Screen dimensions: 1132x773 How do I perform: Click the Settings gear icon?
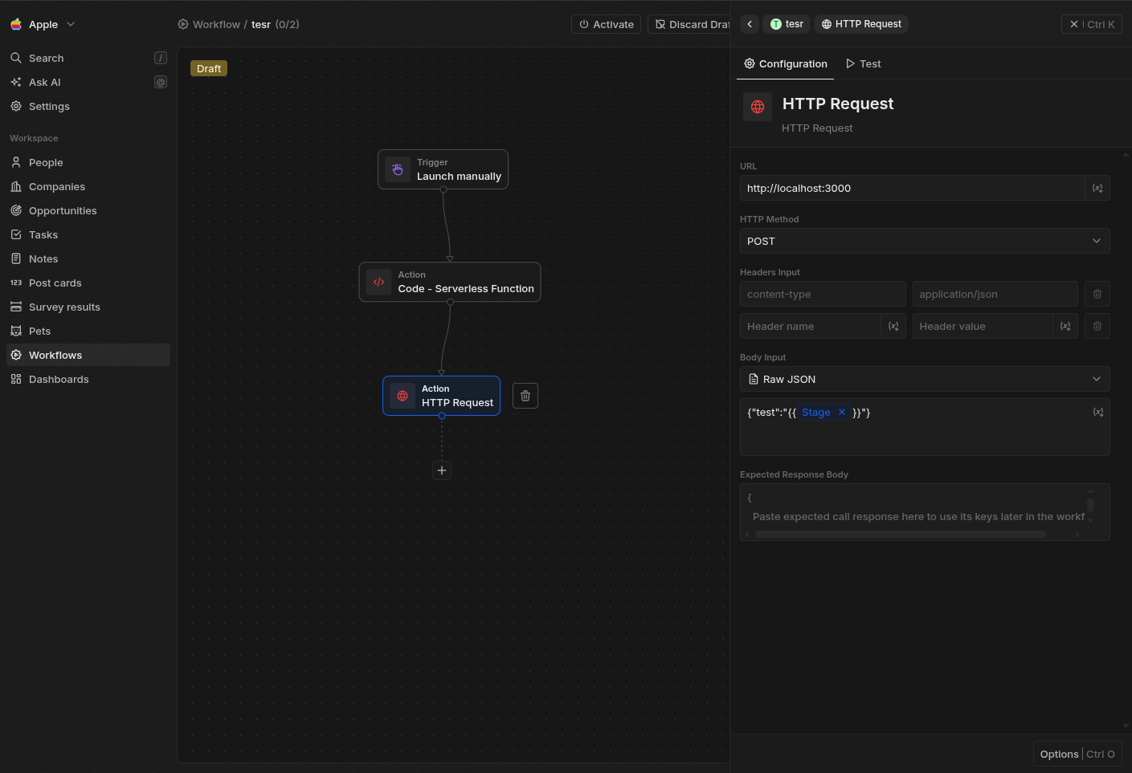click(16, 106)
